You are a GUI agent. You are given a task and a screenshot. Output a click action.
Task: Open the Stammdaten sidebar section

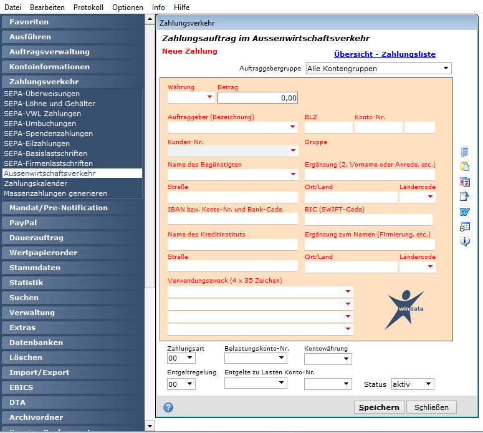click(x=73, y=268)
